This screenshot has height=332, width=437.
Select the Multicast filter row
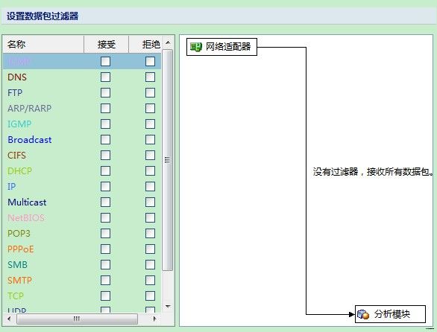coord(82,202)
